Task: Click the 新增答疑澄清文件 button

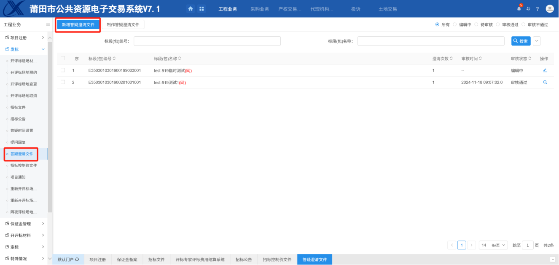Action: 78,25
